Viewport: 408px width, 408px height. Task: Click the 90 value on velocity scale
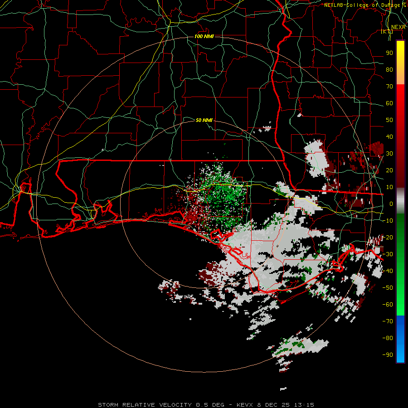(x=389, y=53)
